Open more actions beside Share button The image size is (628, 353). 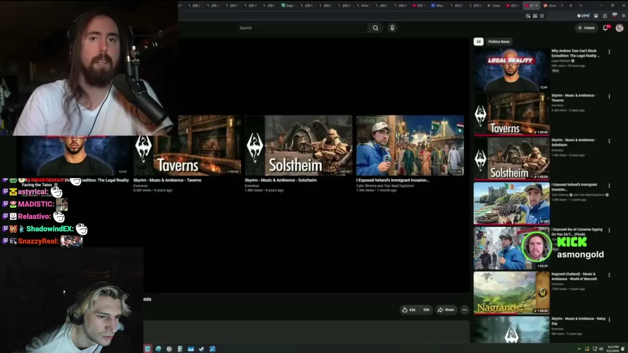click(465, 310)
